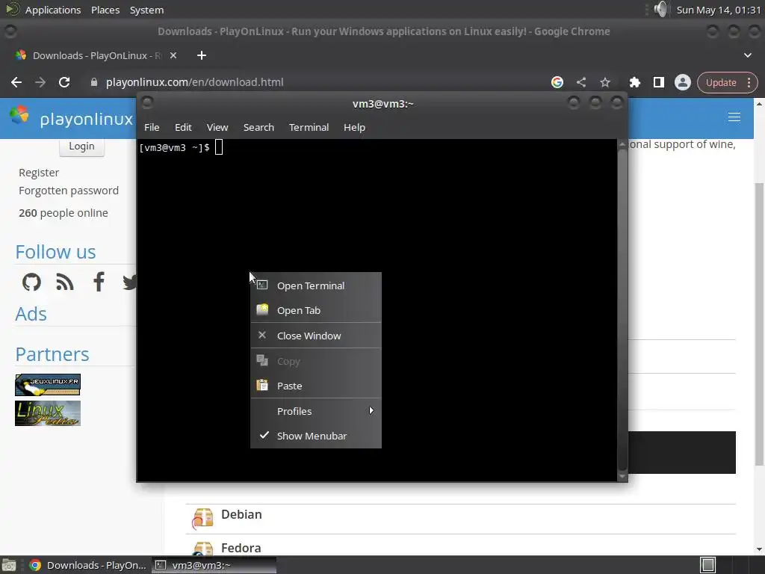Open the Facebook follow icon
This screenshot has width=765, height=574.
click(x=99, y=282)
